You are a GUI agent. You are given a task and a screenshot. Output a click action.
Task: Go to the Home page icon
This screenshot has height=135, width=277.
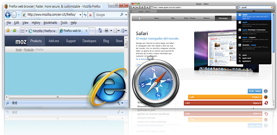100,30
